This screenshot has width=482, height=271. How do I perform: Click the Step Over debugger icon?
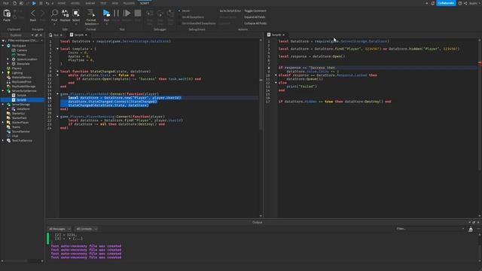(160, 14)
